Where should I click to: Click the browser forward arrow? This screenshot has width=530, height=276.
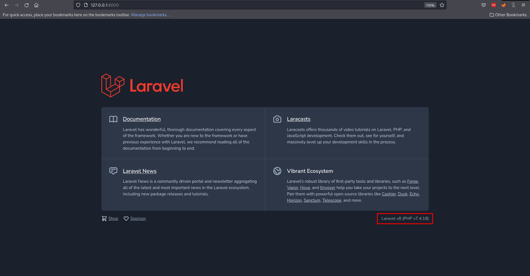tap(17, 5)
